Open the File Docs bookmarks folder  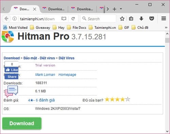(76, 27)
